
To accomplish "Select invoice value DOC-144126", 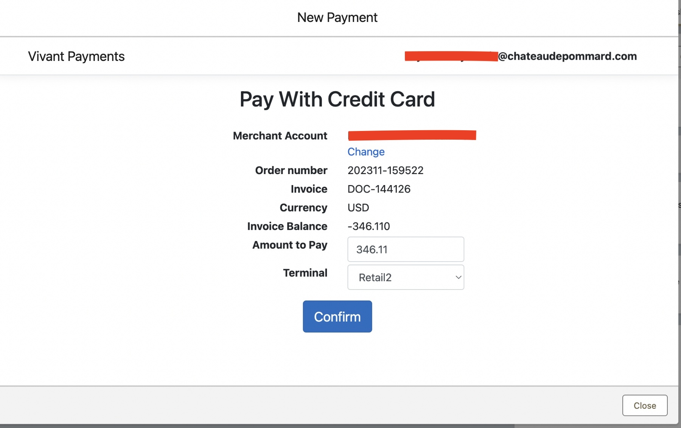I will 379,189.
